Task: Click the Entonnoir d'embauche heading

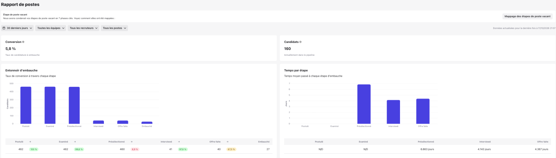Action: click(22, 70)
